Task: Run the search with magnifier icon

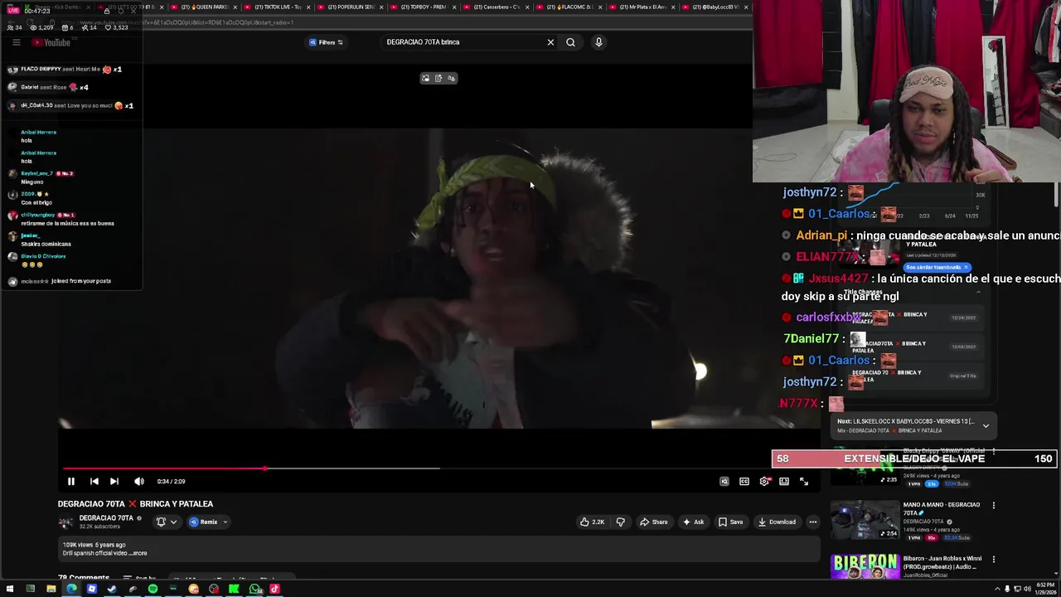Action: click(570, 42)
